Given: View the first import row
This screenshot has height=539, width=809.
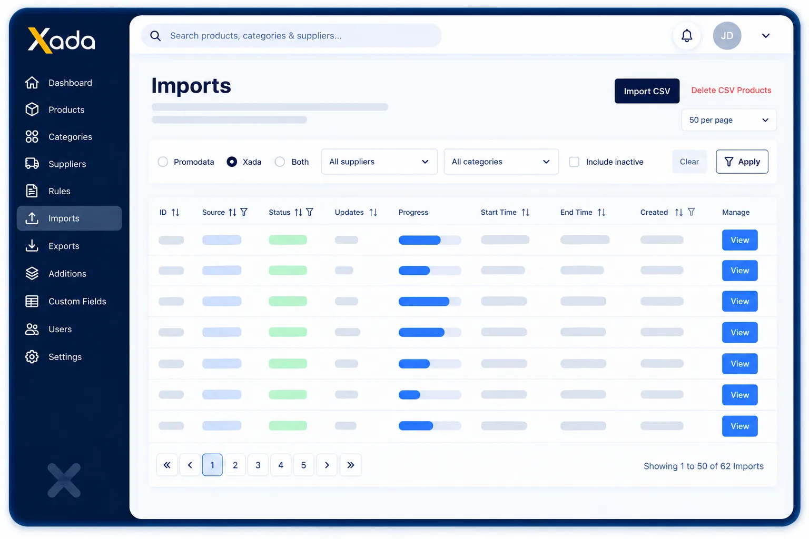Looking at the screenshot, I should coord(739,240).
